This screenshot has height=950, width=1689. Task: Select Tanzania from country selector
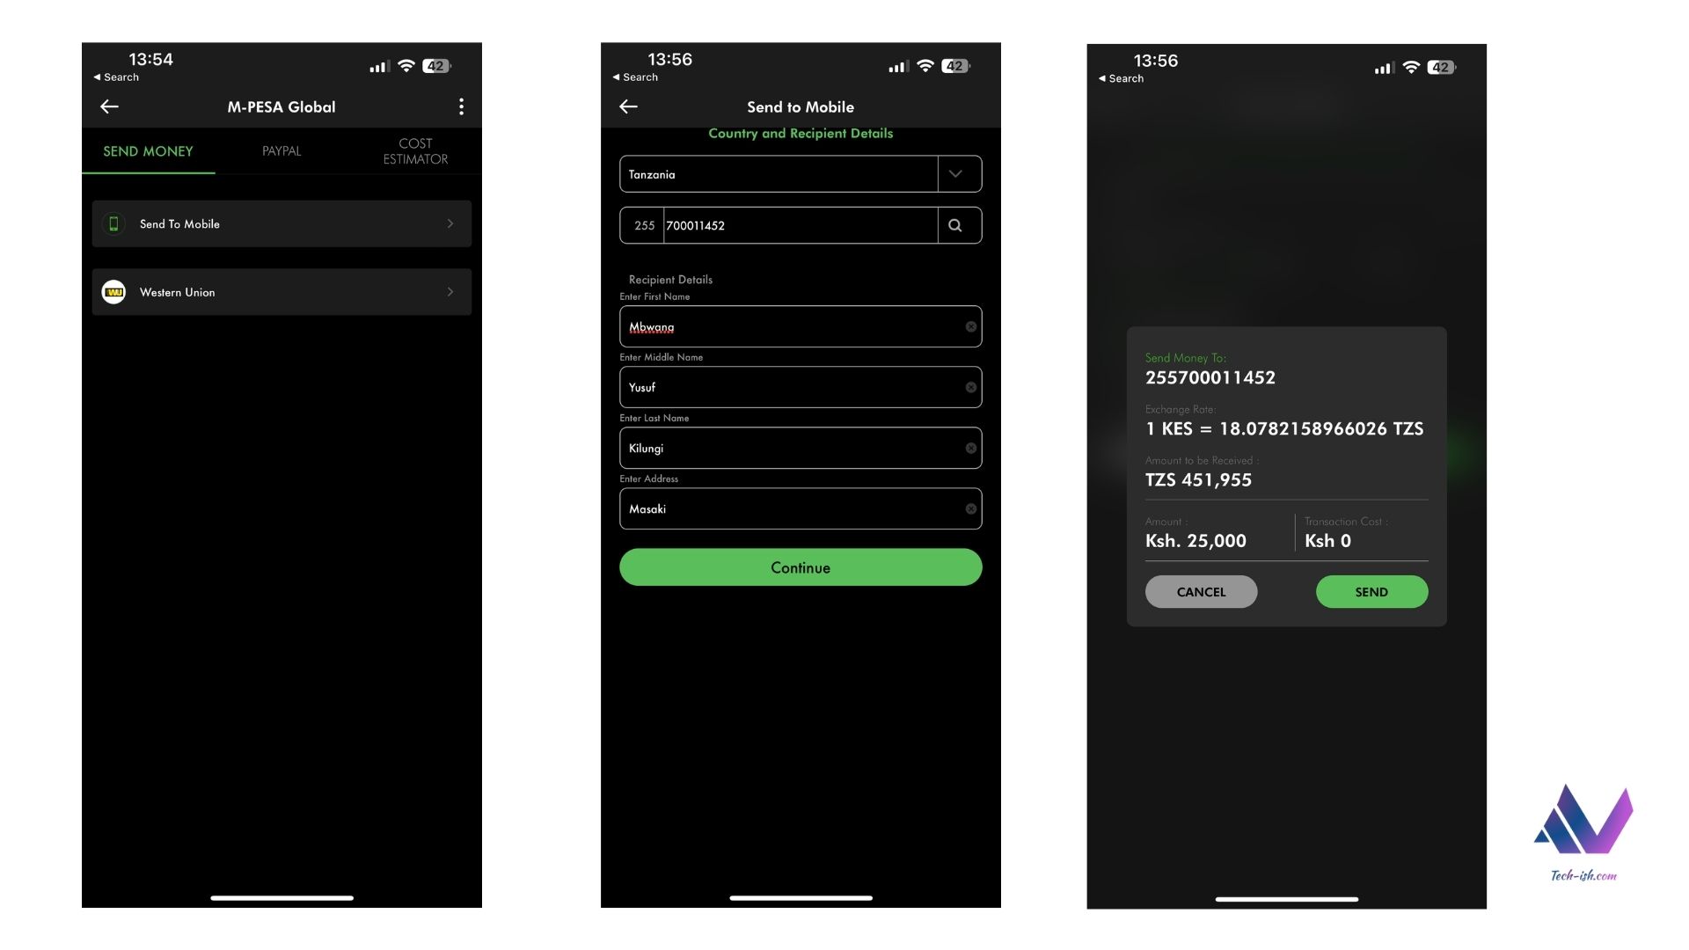point(800,172)
